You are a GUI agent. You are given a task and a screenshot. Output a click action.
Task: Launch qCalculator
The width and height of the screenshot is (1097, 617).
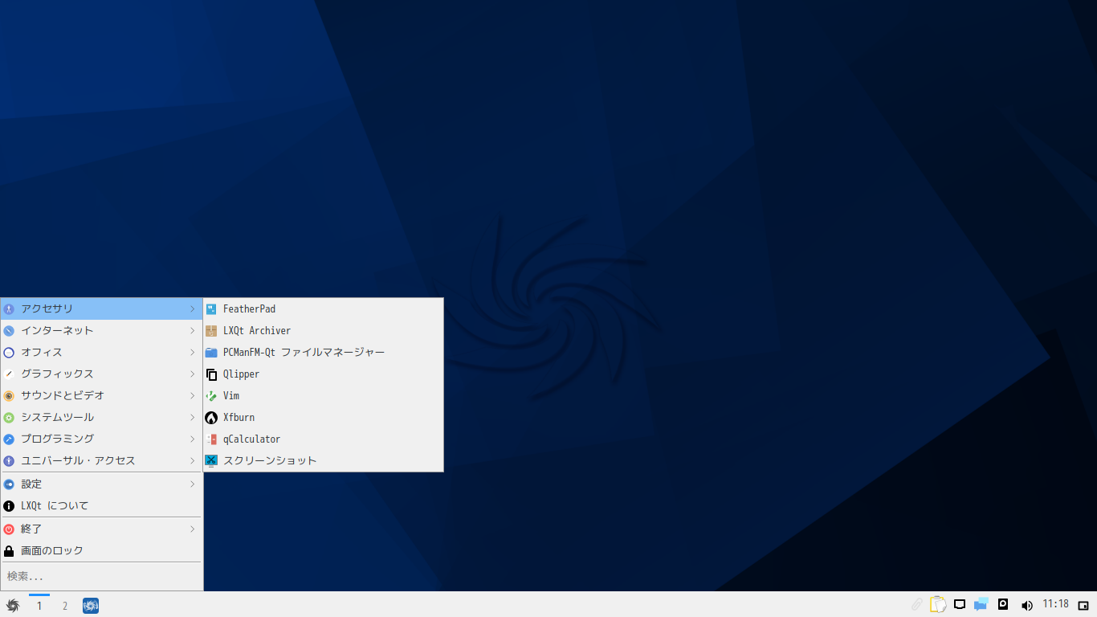click(x=323, y=439)
